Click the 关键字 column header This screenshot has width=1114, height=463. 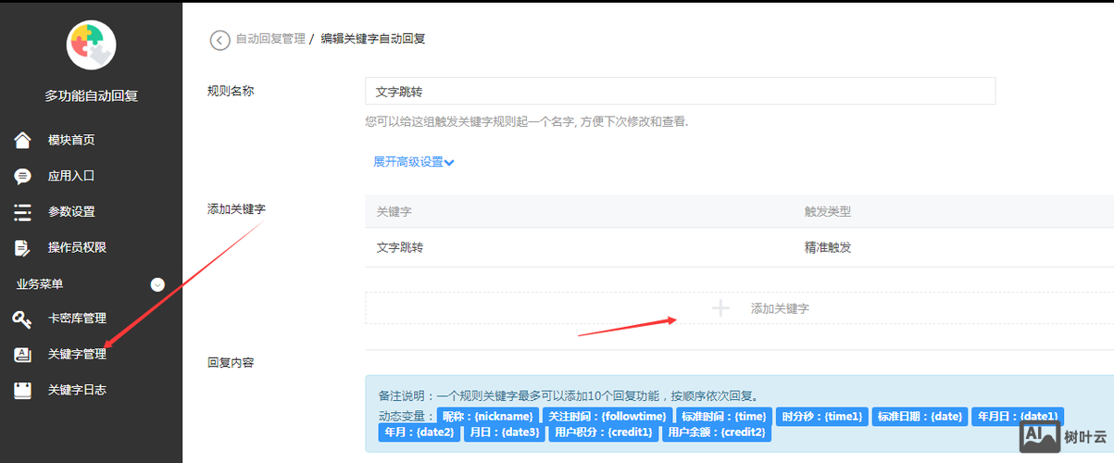click(x=394, y=212)
